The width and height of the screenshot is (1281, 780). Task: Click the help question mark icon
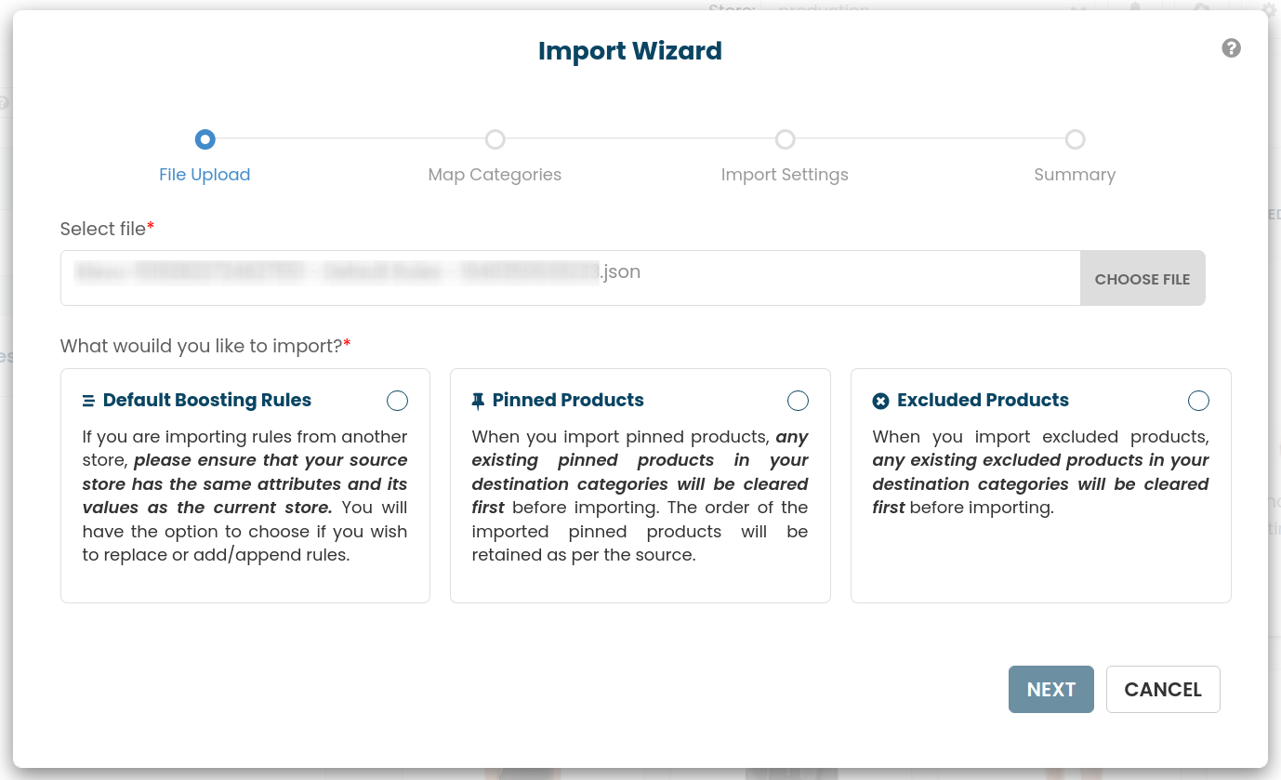pos(1231,48)
